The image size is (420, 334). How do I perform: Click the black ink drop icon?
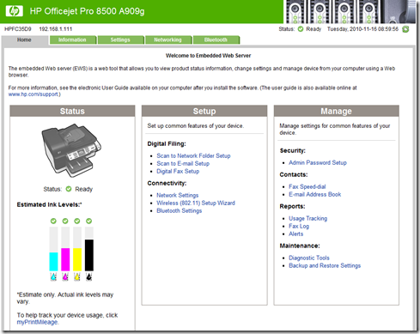point(89,276)
